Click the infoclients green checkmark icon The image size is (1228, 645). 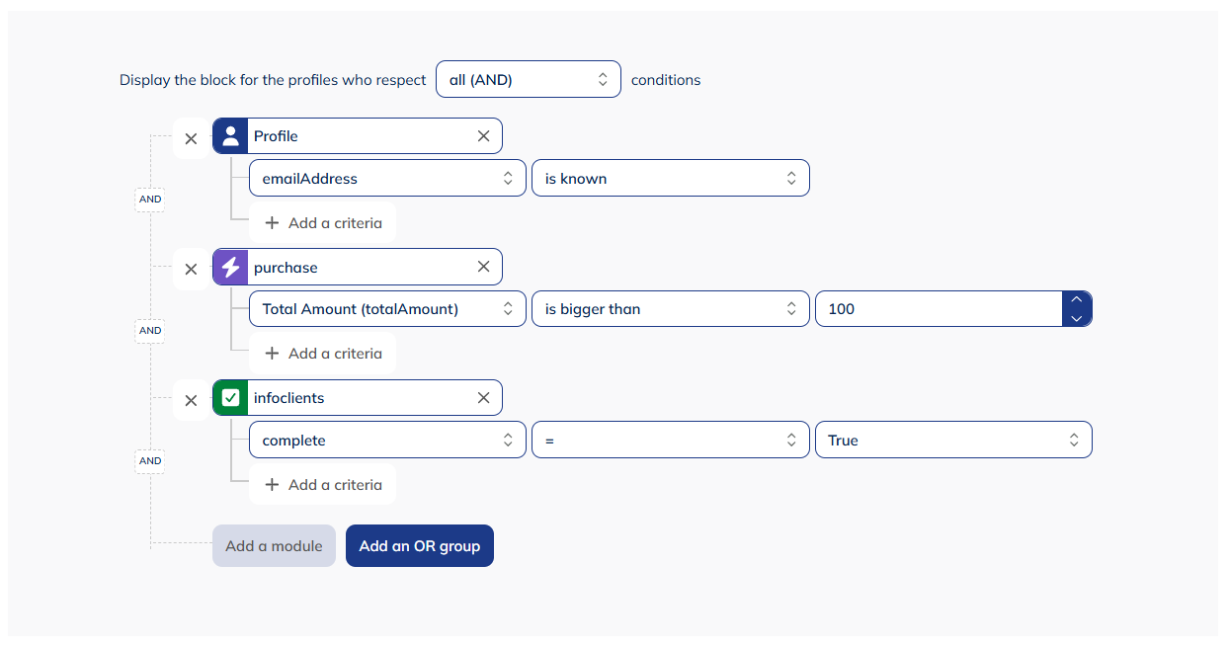229,399
